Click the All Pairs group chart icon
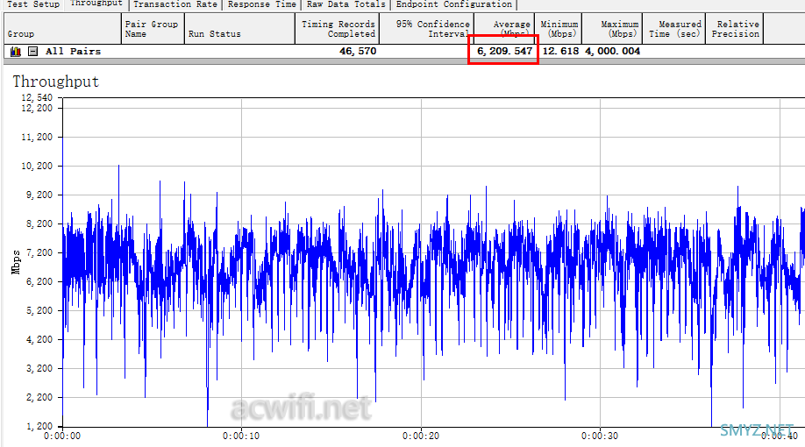805x447 pixels. coord(15,52)
